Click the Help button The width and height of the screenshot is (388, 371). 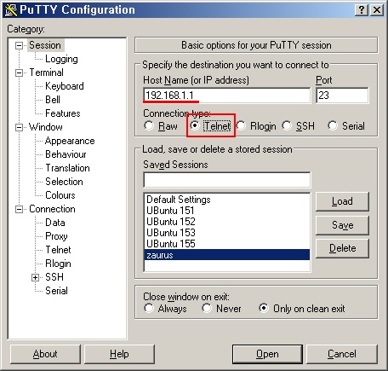[x=119, y=354]
